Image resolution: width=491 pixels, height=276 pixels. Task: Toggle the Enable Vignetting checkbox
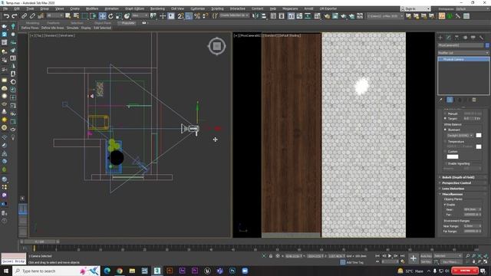click(x=446, y=163)
